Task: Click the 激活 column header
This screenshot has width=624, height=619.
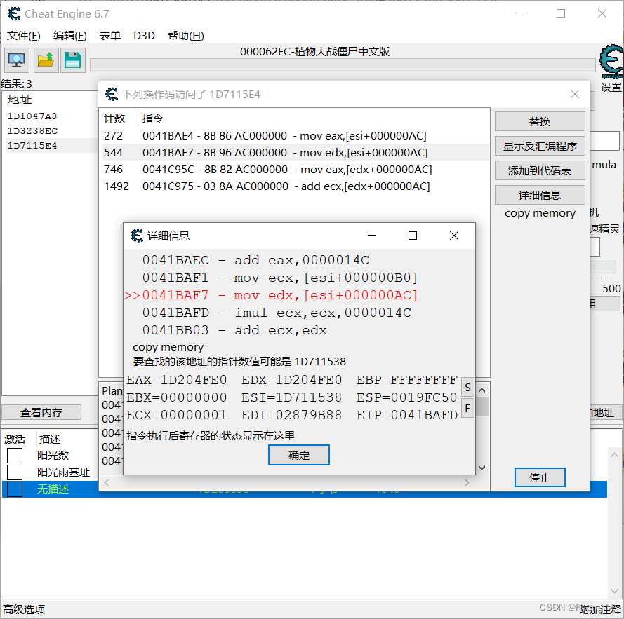Action: (x=15, y=439)
